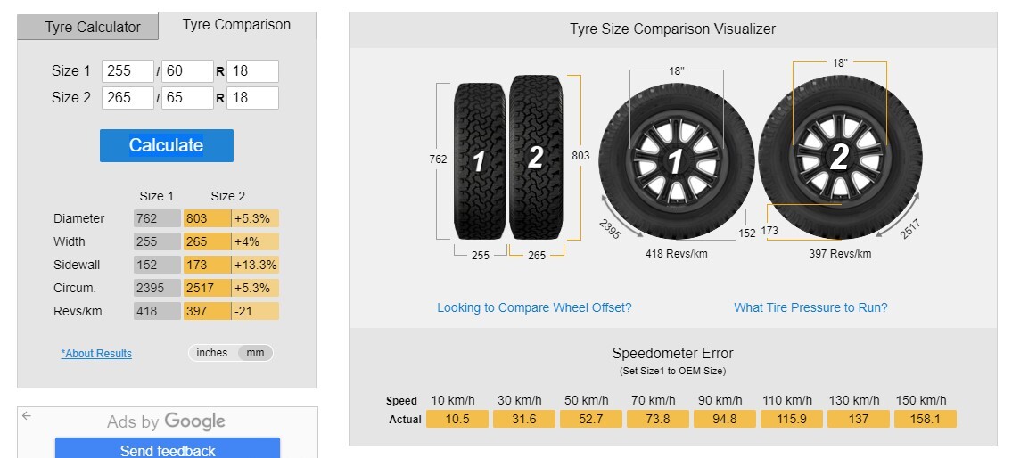The height and width of the screenshot is (458, 1012).
Task: Focus Size 1 aspect ratio field 60
Action: tap(187, 71)
